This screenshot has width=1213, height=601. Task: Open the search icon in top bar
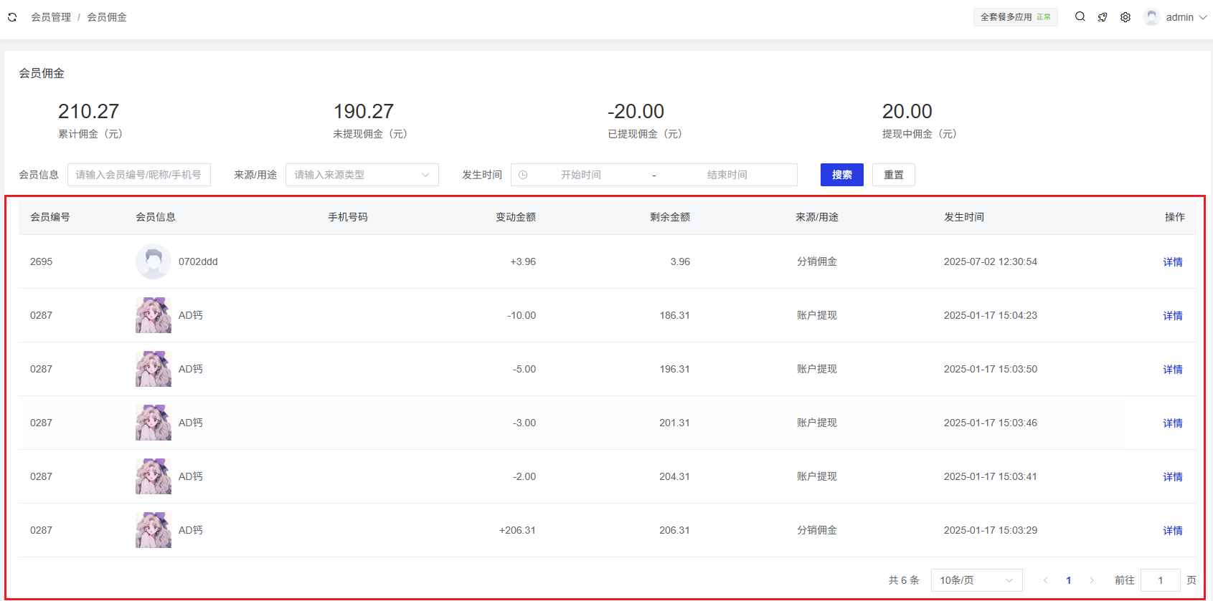pos(1080,16)
